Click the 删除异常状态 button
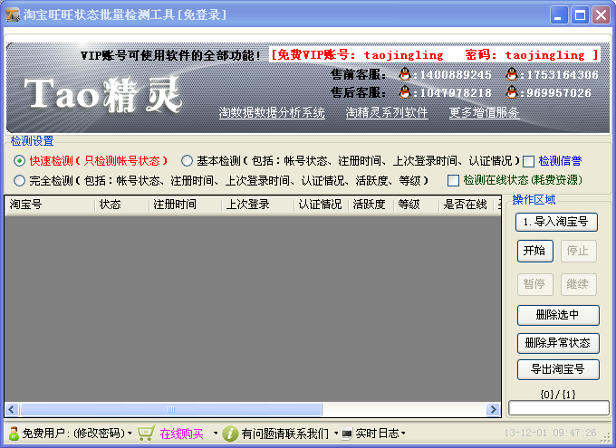This screenshot has width=616, height=448. (x=558, y=343)
